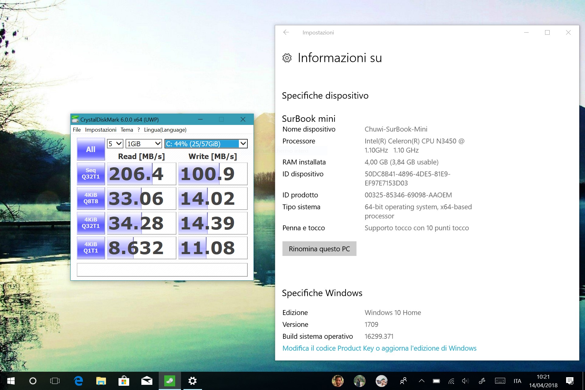Expand the test size dropdown (1GiB)

tap(144, 144)
